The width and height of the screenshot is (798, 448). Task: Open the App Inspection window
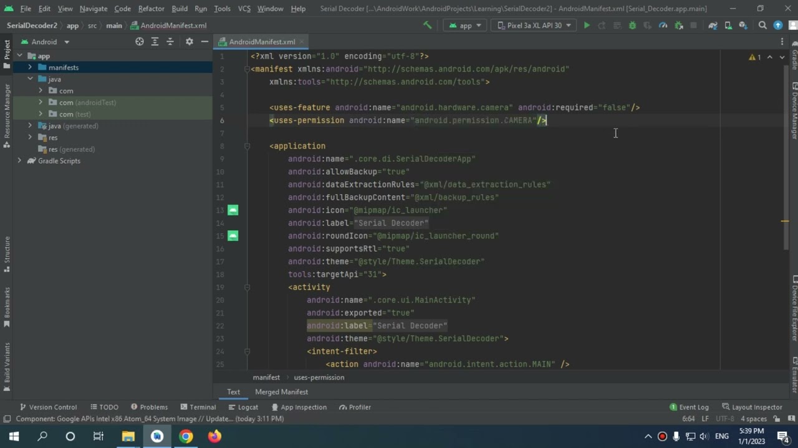click(x=298, y=408)
